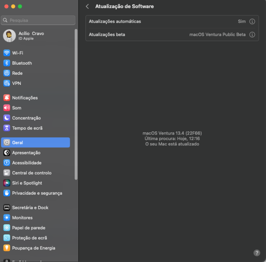Show info for Atualizações beta
Image resolution: width=266 pixels, height=262 pixels.
pos(252,35)
